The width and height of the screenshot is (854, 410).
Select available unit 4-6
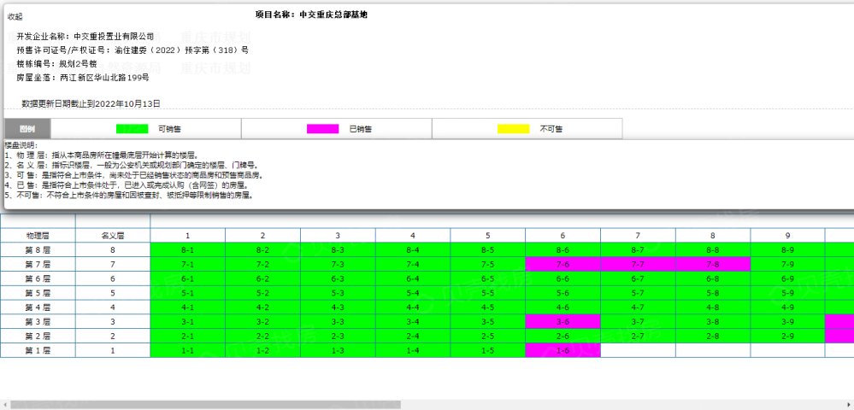(563, 307)
